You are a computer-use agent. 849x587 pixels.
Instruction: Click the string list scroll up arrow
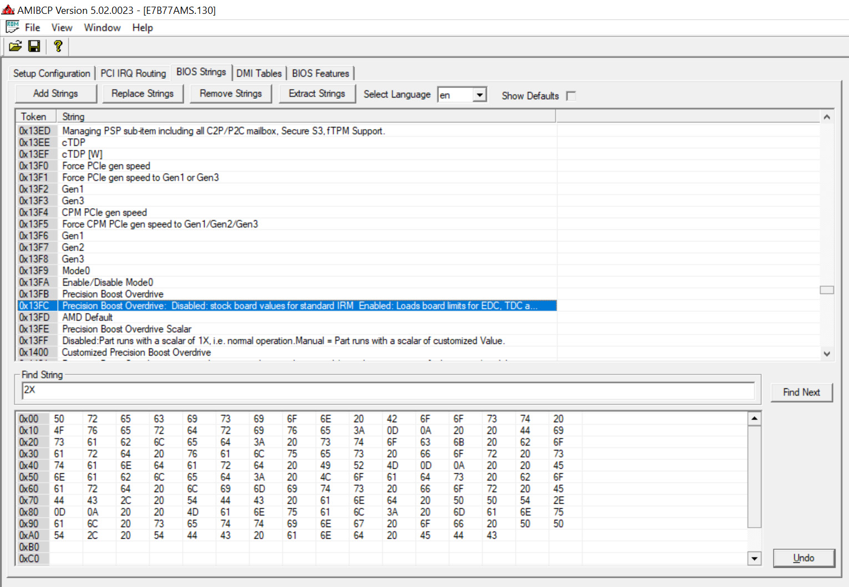tap(827, 117)
